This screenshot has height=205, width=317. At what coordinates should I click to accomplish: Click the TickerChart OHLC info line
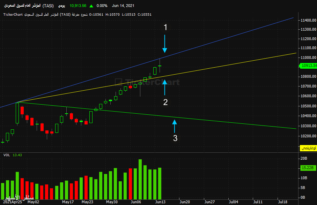77,15
